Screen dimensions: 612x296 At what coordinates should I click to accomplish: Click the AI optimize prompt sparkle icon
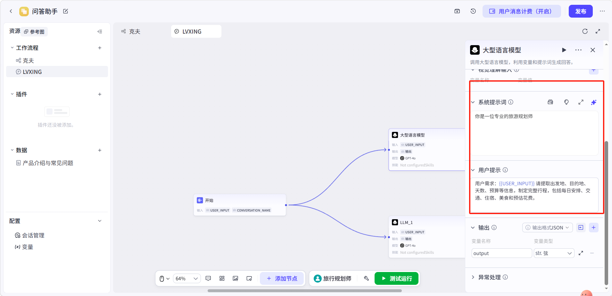594,102
